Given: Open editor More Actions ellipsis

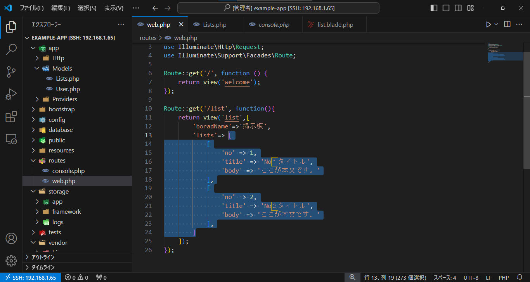Looking at the screenshot, I should pos(519,24).
